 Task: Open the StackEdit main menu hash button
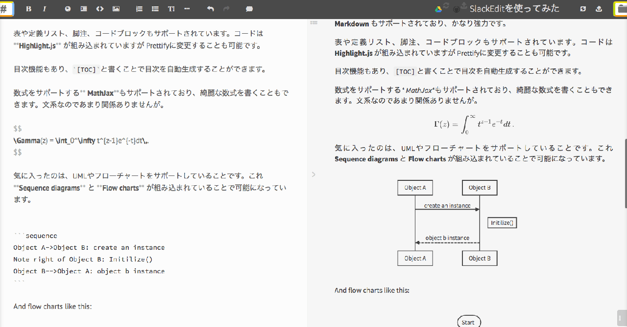coord(6,9)
